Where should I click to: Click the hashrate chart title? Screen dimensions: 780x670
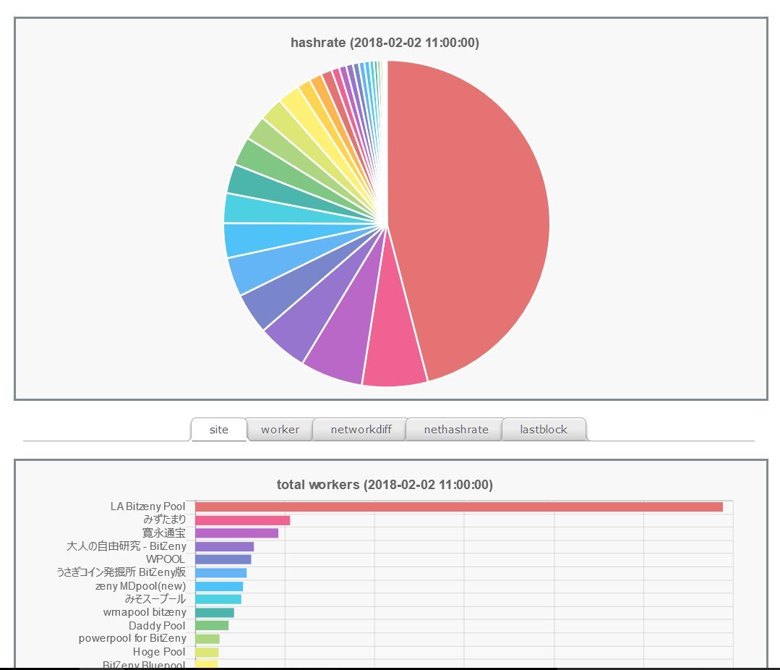(385, 43)
